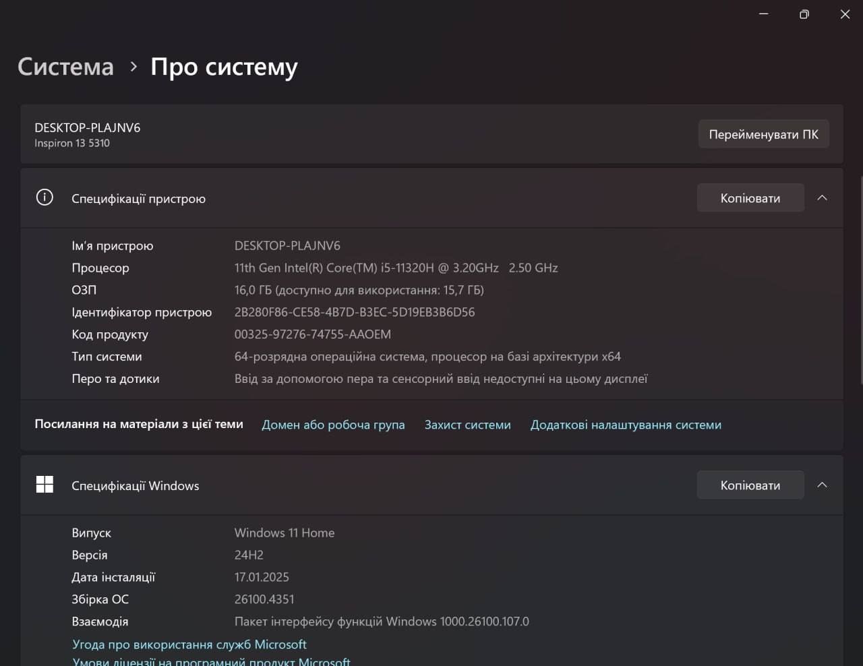The image size is (863, 666).
Task: Minimize the Settings window
Action: pos(763,14)
